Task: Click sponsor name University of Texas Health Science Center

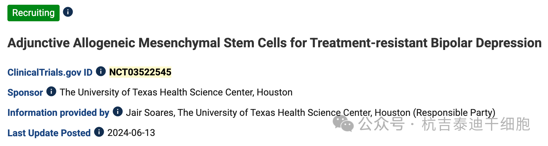Action: coord(176,92)
